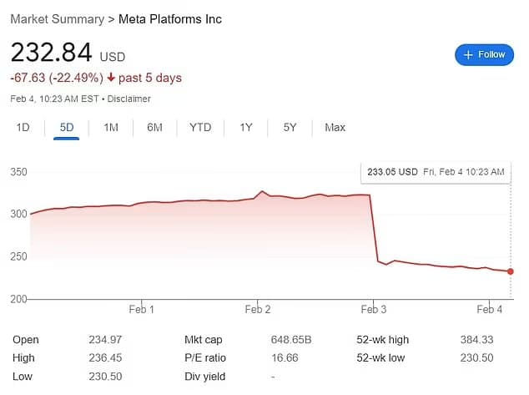
Task: Show the 1M price chart
Action: [111, 128]
